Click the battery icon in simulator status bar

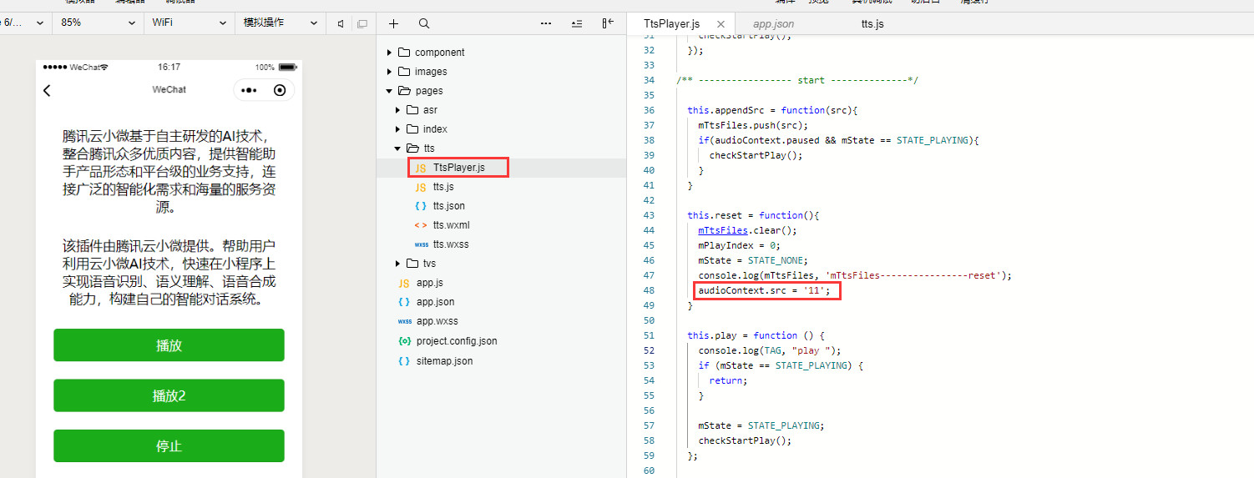point(288,67)
